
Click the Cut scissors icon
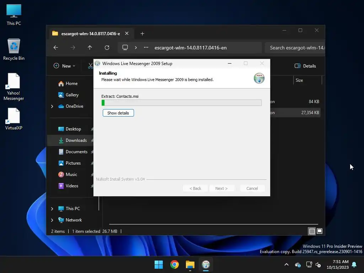pos(91,66)
